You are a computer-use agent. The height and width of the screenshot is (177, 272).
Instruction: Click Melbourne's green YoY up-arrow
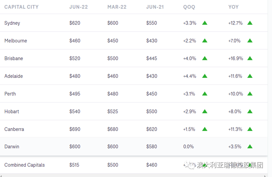tap(250, 41)
